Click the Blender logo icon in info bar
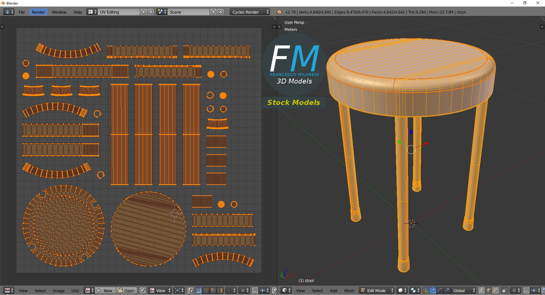The width and height of the screenshot is (545, 295). [x=279, y=12]
